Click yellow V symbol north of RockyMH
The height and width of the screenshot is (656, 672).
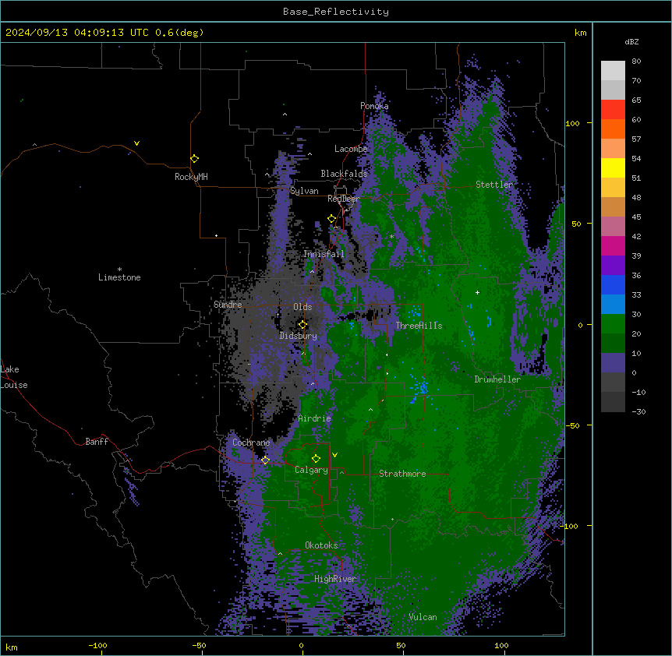tap(136, 143)
